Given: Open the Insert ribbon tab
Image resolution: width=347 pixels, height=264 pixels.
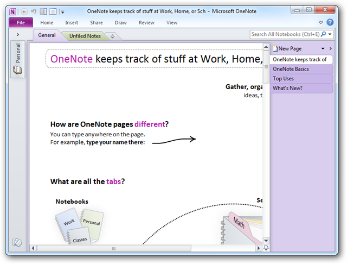Looking at the screenshot, I should 72,23.
